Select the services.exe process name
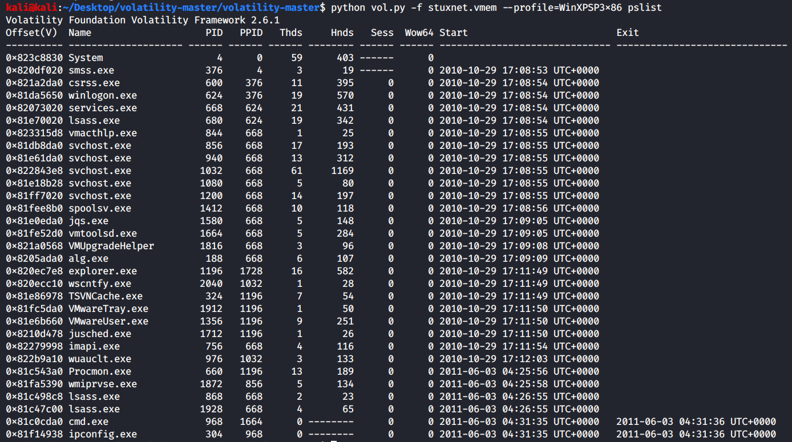Viewport: 792px width, 442px height. tap(103, 108)
